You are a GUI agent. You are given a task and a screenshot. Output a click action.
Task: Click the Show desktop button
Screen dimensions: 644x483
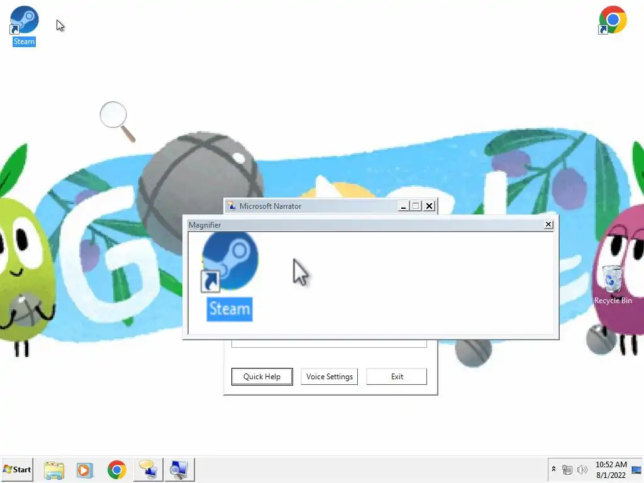(x=636, y=469)
